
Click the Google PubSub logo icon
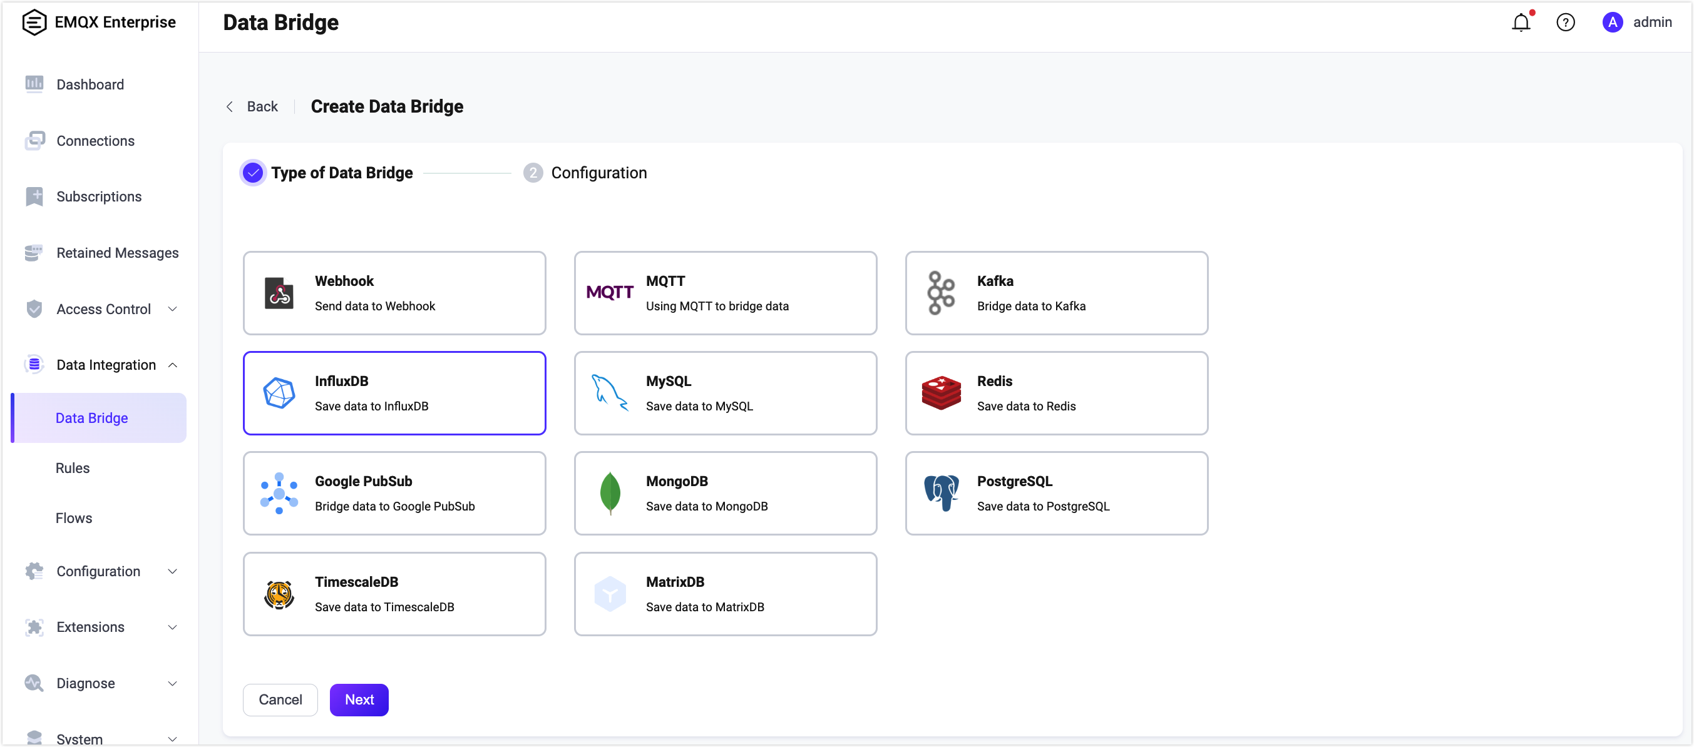tap(279, 493)
